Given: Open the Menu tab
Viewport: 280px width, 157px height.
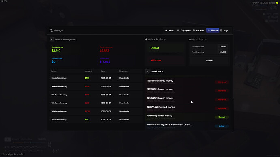Looking at the screenshot, I should [170, 30].
